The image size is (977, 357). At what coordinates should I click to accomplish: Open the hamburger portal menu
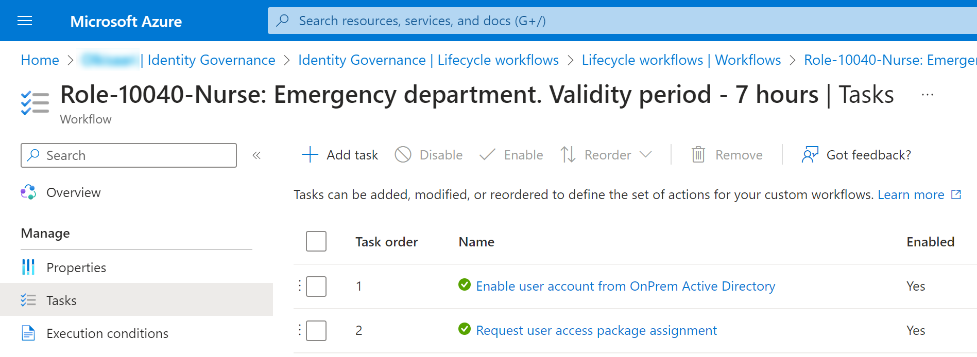tap(25, 21)
